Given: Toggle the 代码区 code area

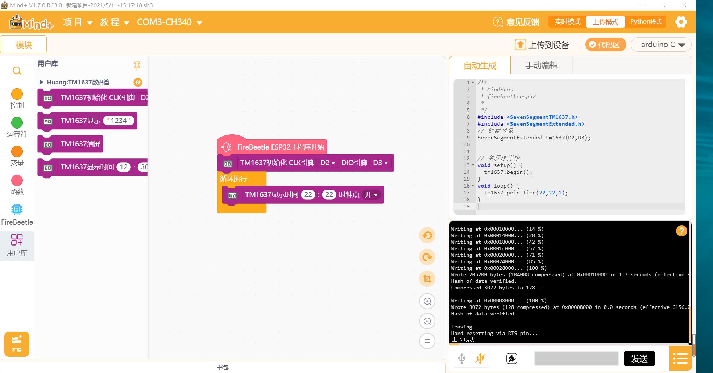Looking at the screenshot, I should [605, 45].
